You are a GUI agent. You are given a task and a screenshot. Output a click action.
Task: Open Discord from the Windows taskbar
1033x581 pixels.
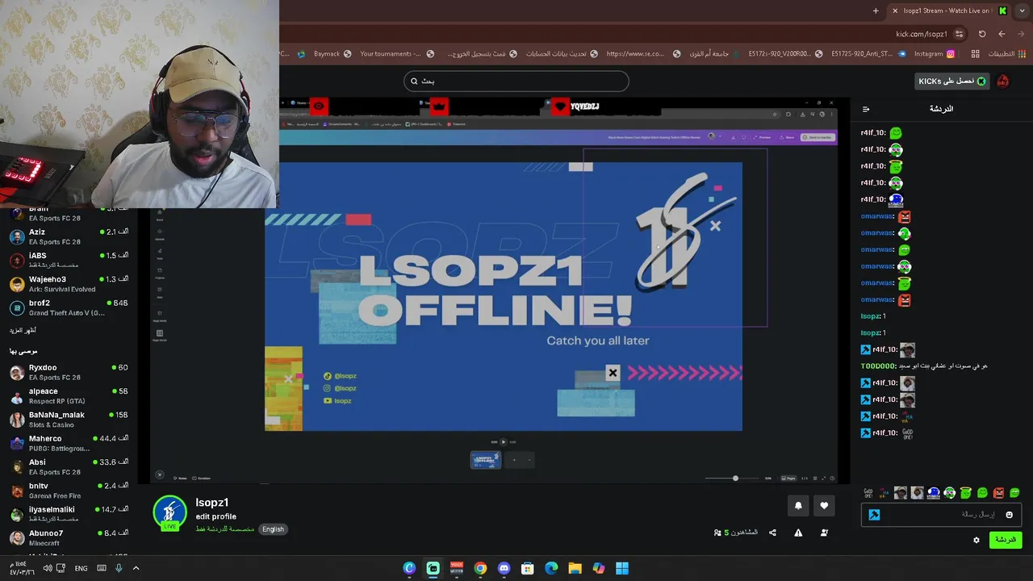pyautogui.click(x=504, y=568)
